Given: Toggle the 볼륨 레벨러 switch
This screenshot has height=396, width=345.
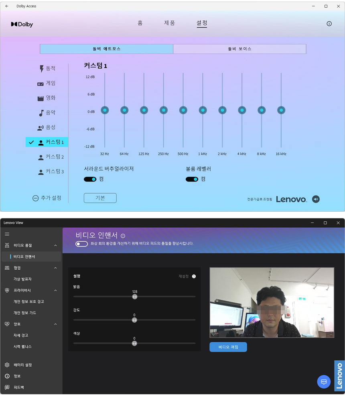Looking at the screenshot, I should coord(192,179).
